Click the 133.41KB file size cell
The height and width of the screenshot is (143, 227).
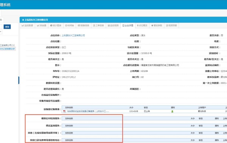[x=134, y=111]
